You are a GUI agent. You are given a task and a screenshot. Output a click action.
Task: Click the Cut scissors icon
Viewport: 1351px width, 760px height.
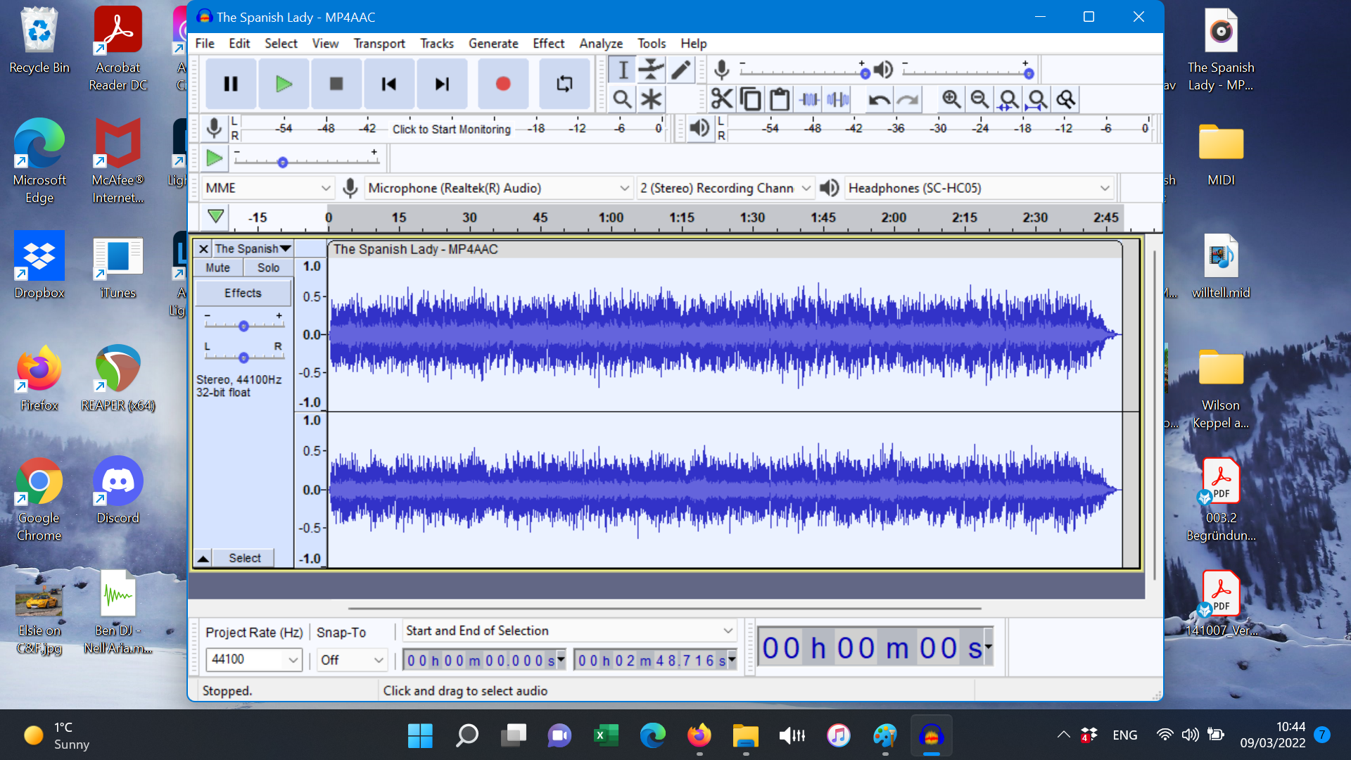coord(721,99)
